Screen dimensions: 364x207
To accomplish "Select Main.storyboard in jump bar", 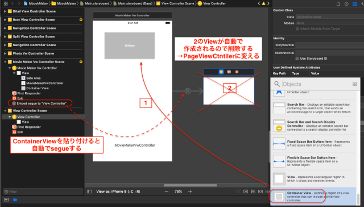I will click(95, 3).
